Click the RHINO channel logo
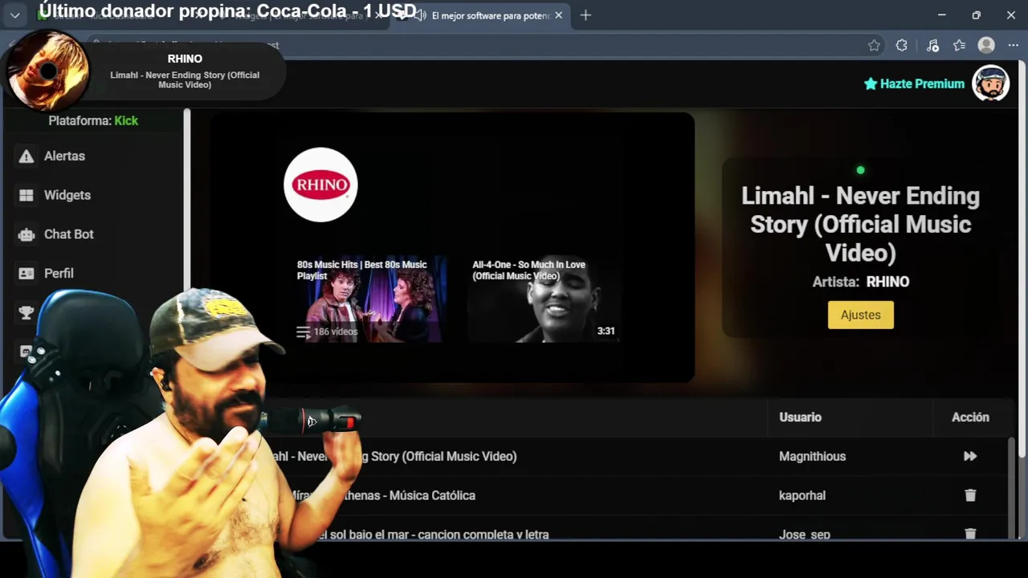 click(x=320, y=185)
